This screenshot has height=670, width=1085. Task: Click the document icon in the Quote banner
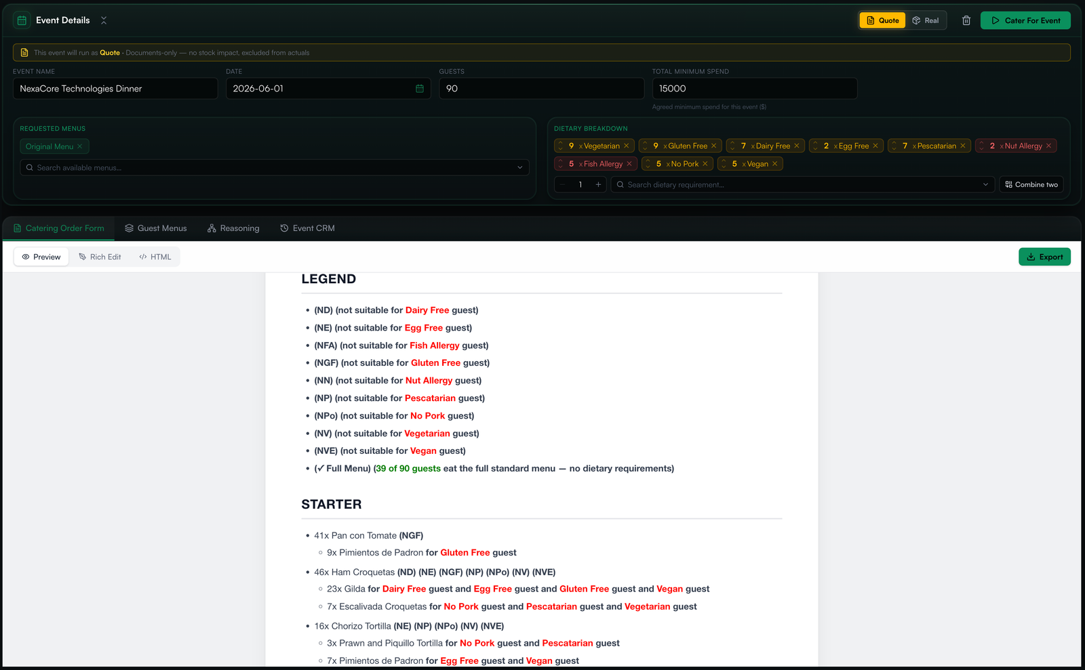[x=24, y=52]
